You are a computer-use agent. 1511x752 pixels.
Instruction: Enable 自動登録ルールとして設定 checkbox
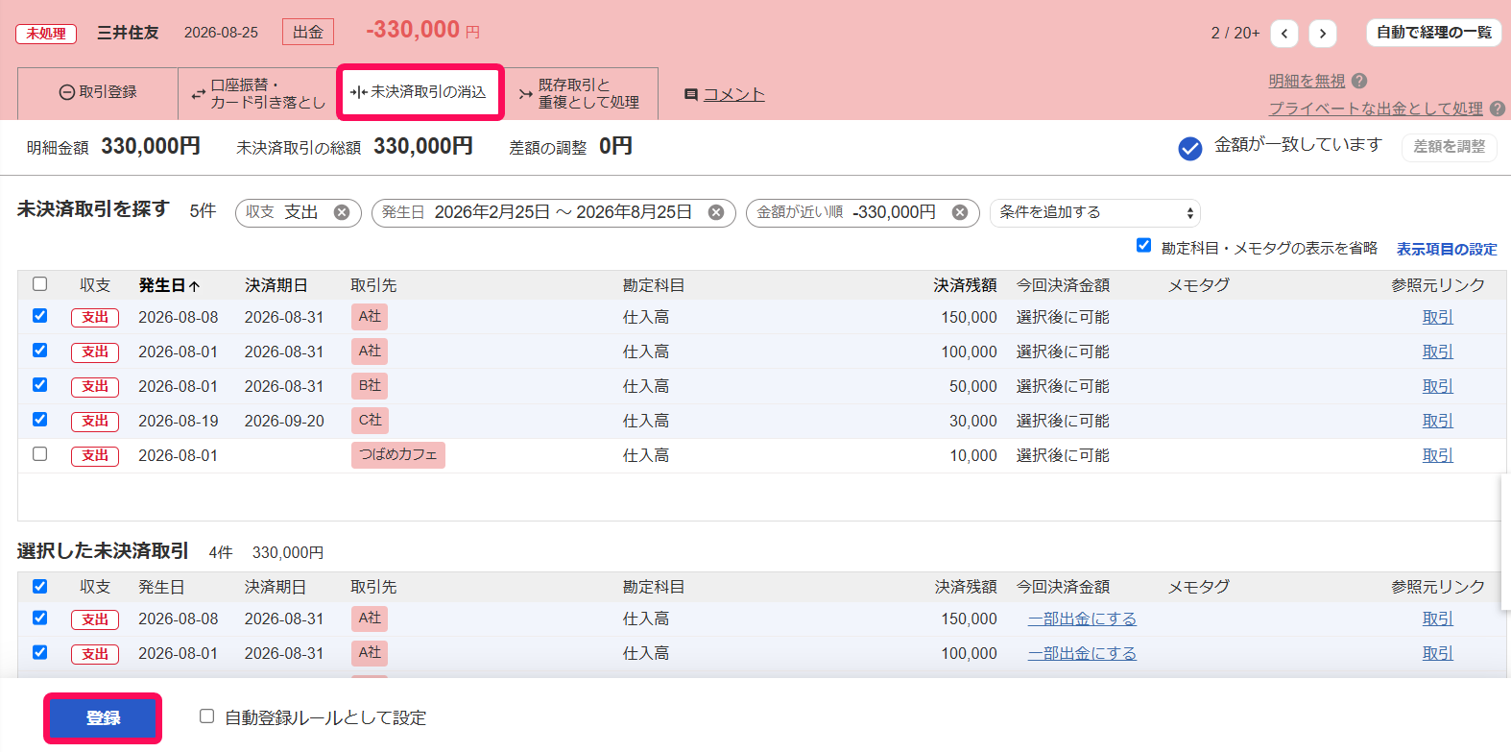tap(206, 716)
